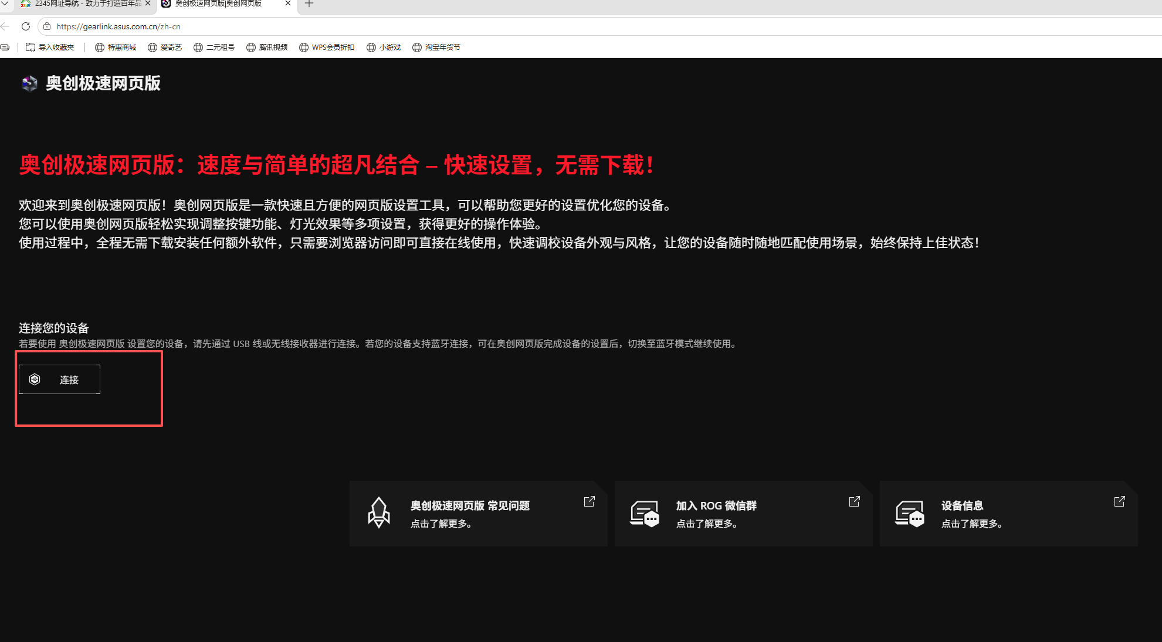Open the 设备信息 card
This screenshot has height=642, width=1162.
point(1008,514)
